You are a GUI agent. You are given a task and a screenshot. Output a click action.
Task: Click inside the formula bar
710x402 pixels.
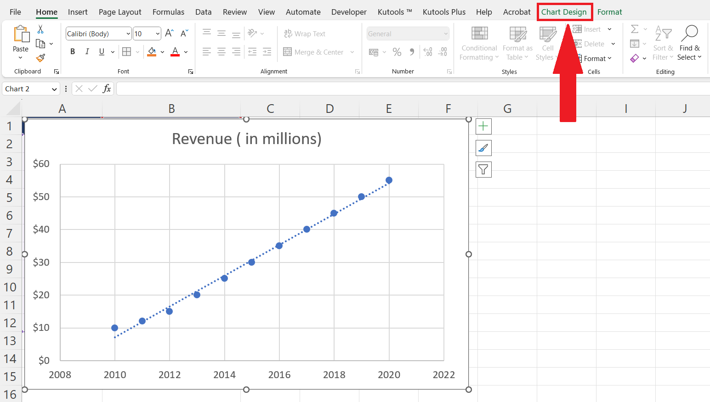point(322,88)
